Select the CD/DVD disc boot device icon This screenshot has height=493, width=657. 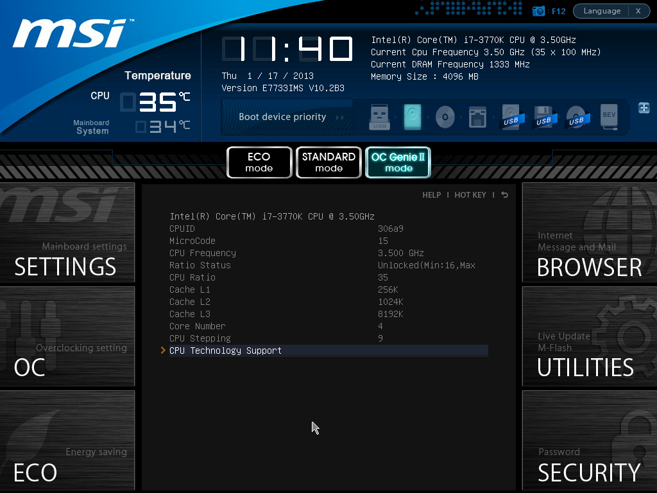pyautogui.click(x=445, y=117)
